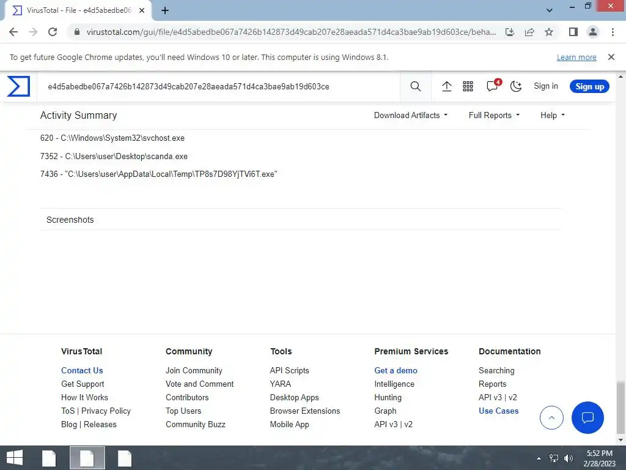
Task: Open Top Users link
Action: point(183,411)
